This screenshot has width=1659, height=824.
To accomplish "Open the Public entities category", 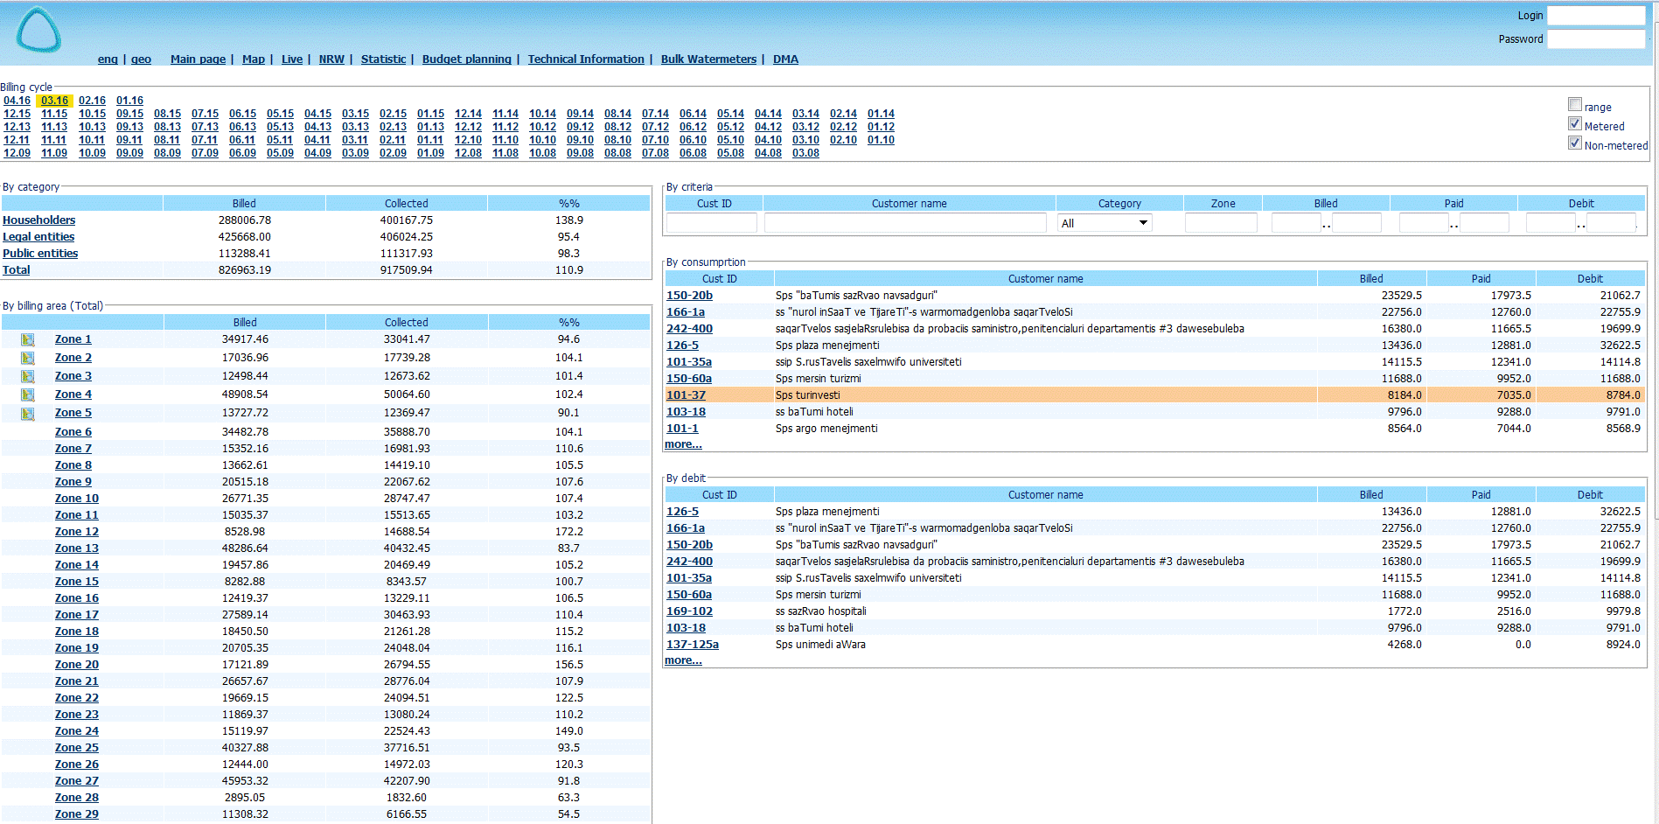I will (40, 254).
